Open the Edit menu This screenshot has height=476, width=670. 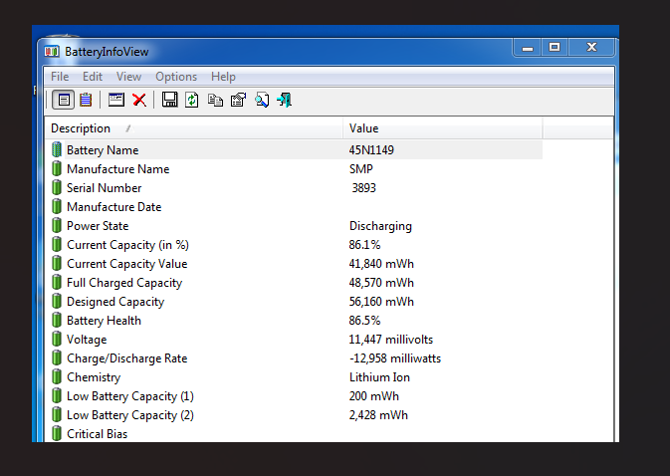click(93, 77)
